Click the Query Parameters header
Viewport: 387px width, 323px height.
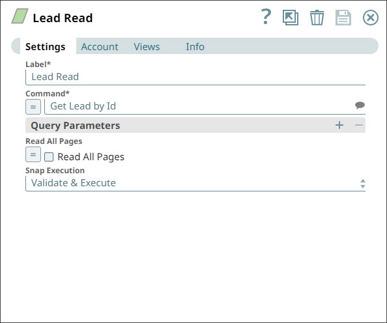[195, 125]
